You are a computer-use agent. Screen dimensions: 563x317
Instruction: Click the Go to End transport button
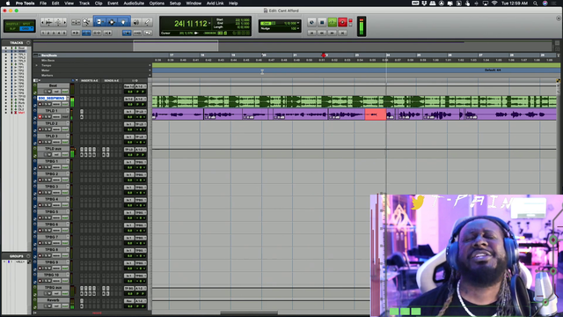pos(342,33)
